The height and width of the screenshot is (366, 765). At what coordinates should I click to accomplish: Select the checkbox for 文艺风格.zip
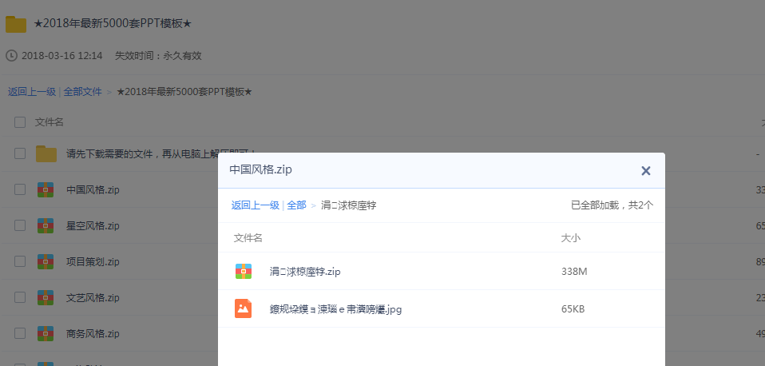click(x=20, y=298)
